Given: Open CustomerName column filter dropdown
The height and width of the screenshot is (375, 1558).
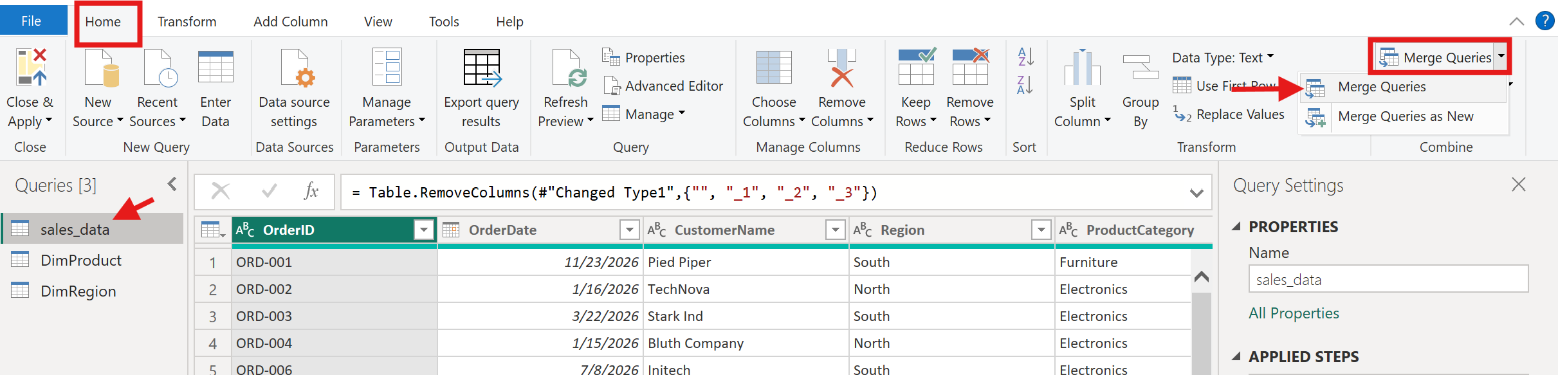Looking at the screenshot, I should click(x=836, y=230).
